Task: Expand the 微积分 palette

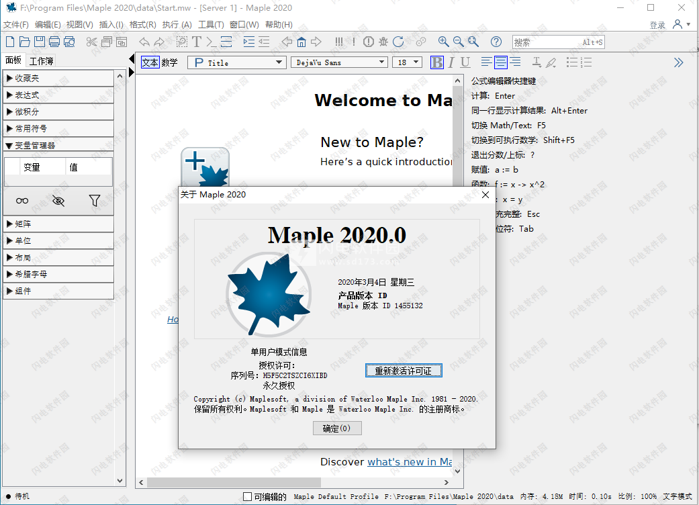Action: coord(58,112)
